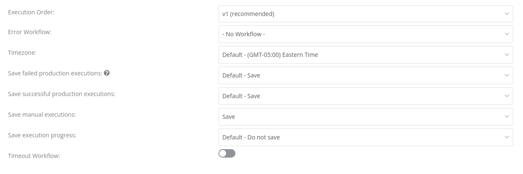Click chevron on Save failed production executions field
This screenshot has width=523, height=174.
click(507, 75)
